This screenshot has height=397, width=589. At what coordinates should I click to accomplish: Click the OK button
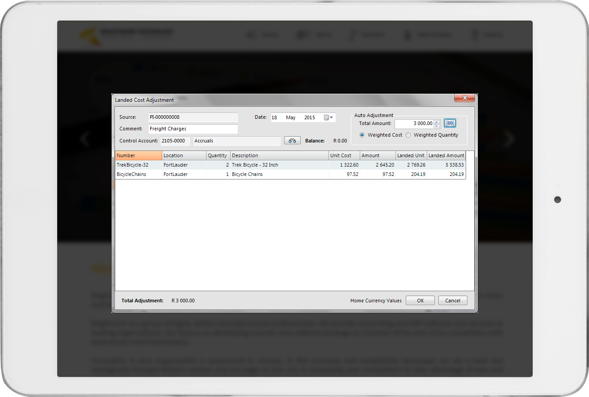[x=420, y=301]
